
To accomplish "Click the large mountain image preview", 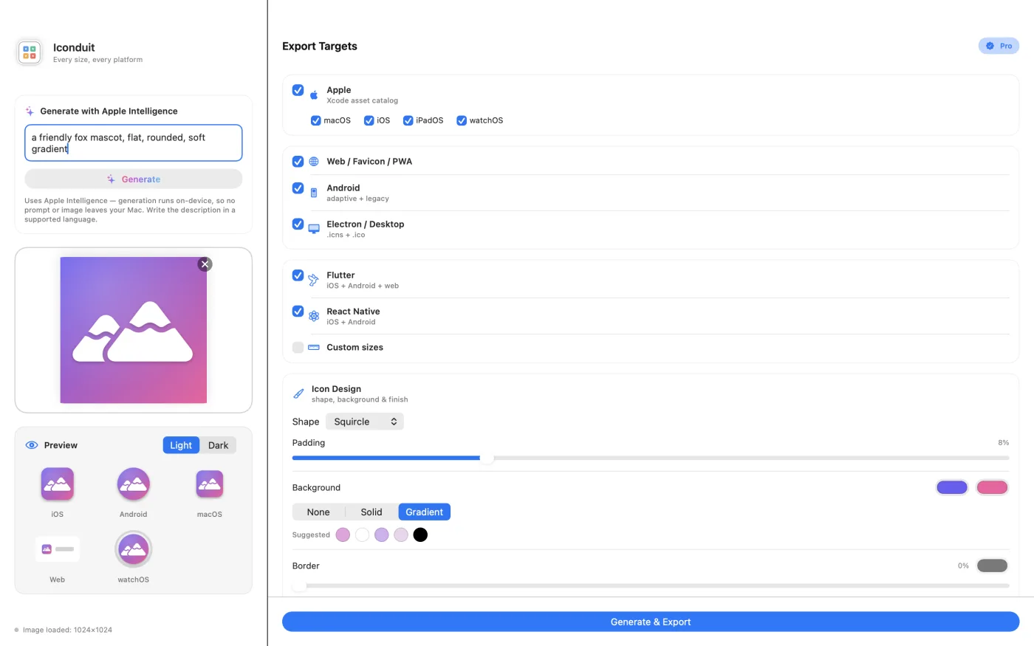I will (x=134, y=330).
